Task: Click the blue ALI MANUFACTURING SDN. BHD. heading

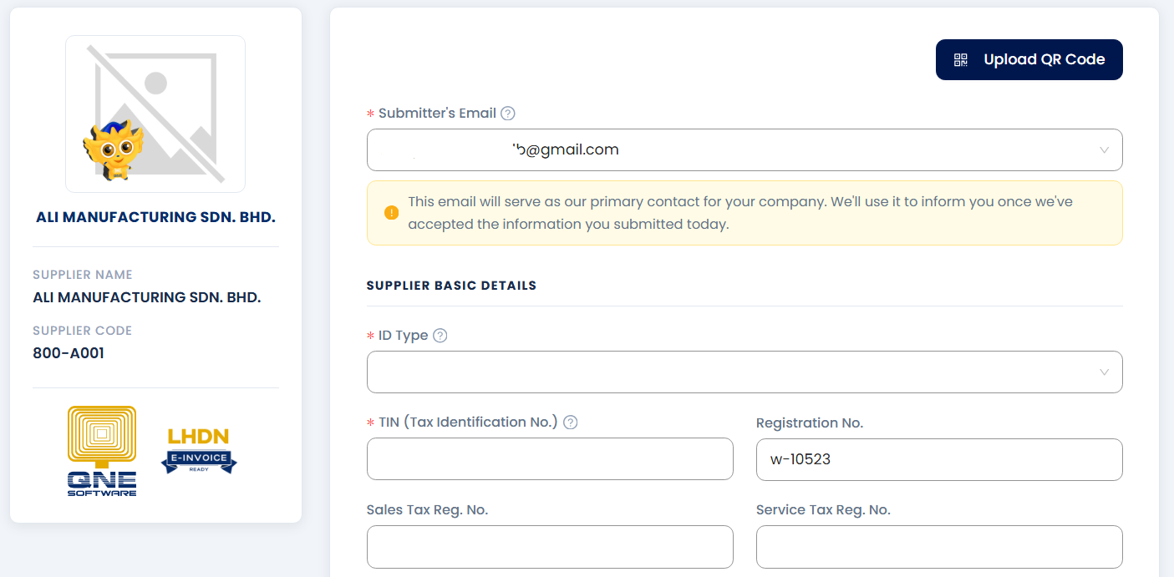Action: click(155, 217)
